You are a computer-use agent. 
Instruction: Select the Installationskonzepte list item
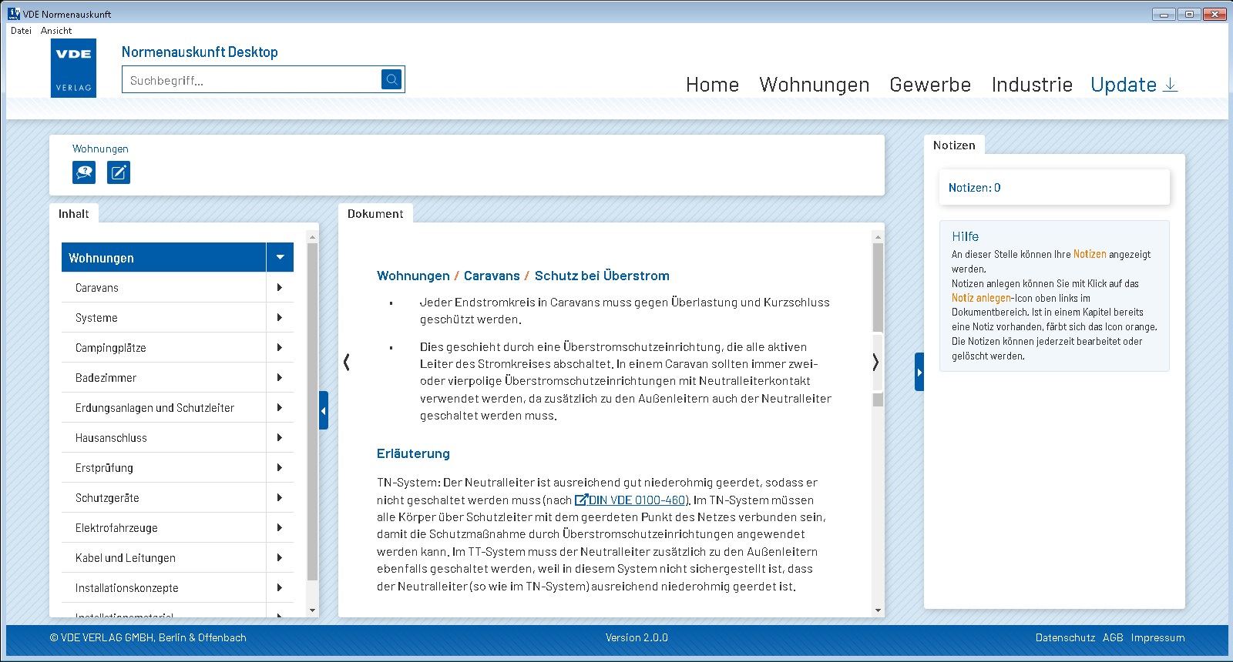click(164, 587)
